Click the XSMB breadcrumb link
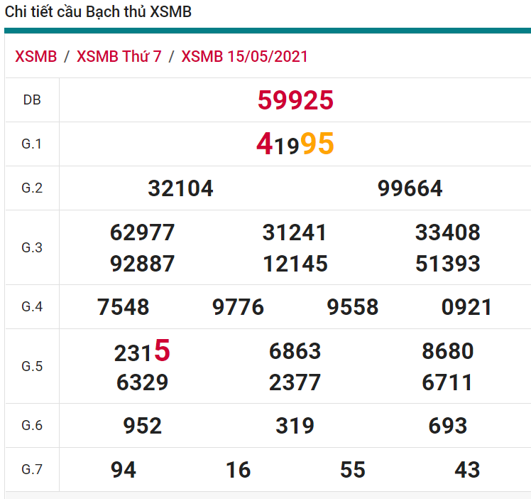This screenshot has width=531, height=499. tap(35, 57)
